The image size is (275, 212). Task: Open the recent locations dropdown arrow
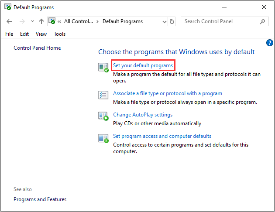(32, 21)
